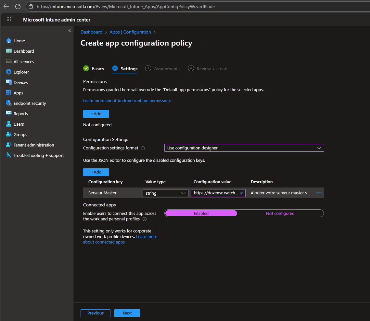Click the Description column header

pos(262,182)
